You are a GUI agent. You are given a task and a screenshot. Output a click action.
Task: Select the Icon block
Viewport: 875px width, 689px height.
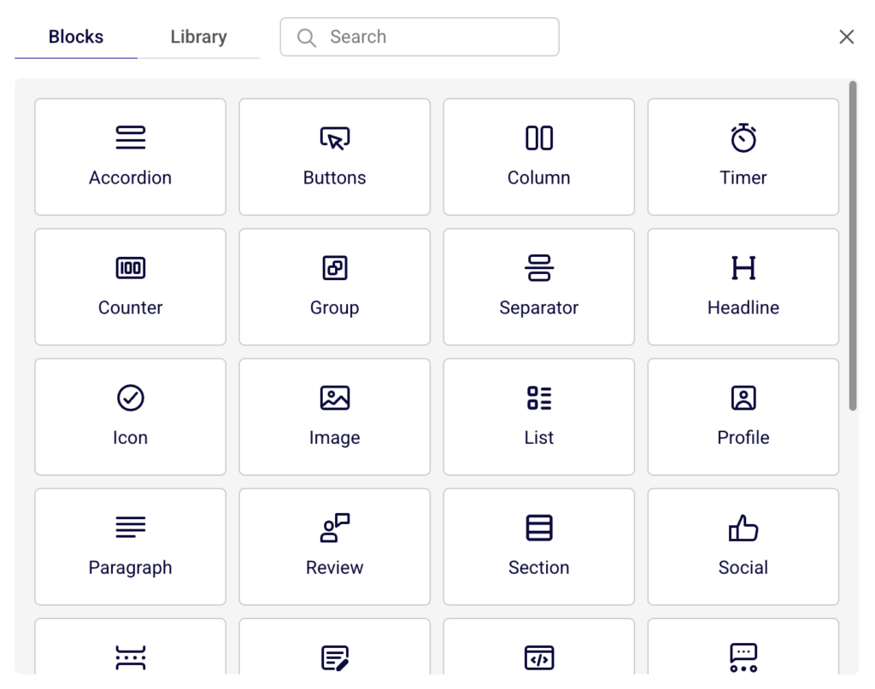[x=130, y=417]
